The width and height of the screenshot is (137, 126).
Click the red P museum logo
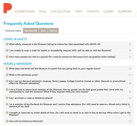pos(8,8)
